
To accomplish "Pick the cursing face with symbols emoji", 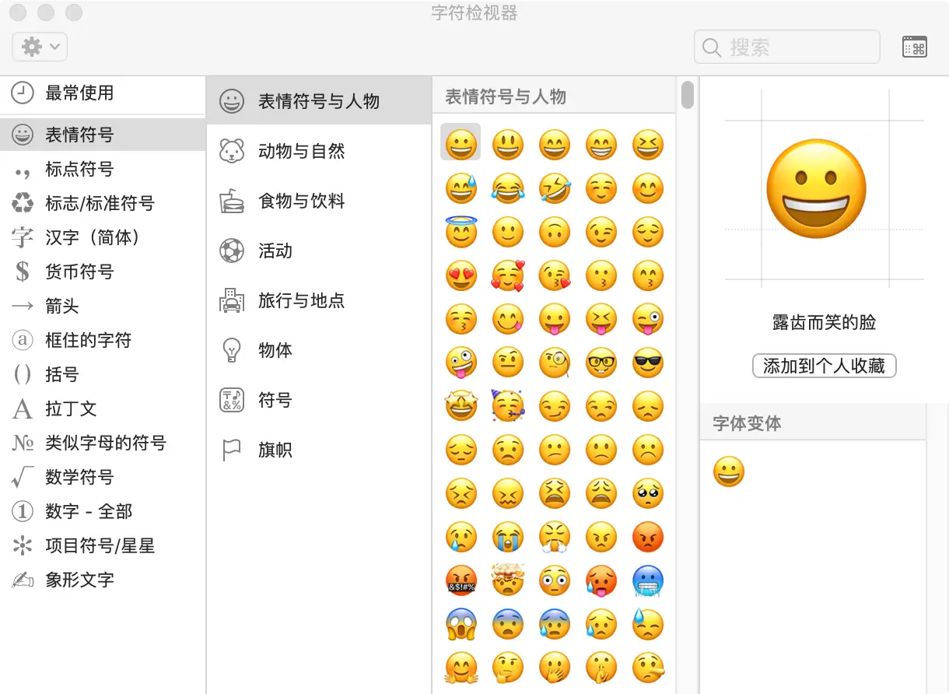I will point(460,580).
